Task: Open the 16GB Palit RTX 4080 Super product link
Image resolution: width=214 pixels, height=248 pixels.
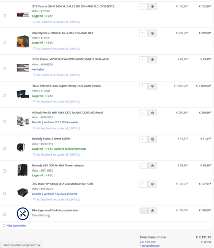Action: [x=67, y=86]
